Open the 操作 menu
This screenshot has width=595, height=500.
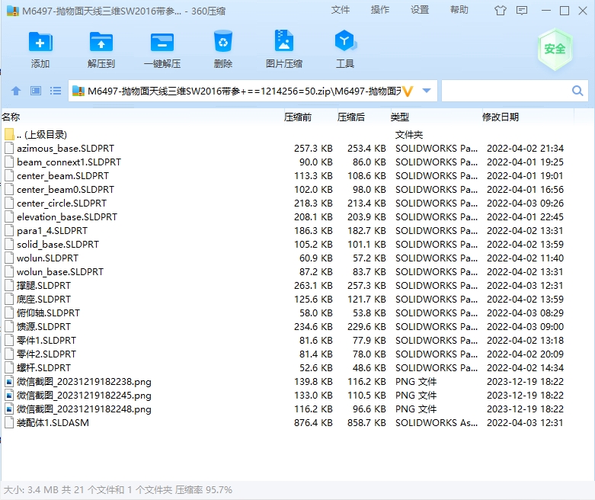[380, 10]
